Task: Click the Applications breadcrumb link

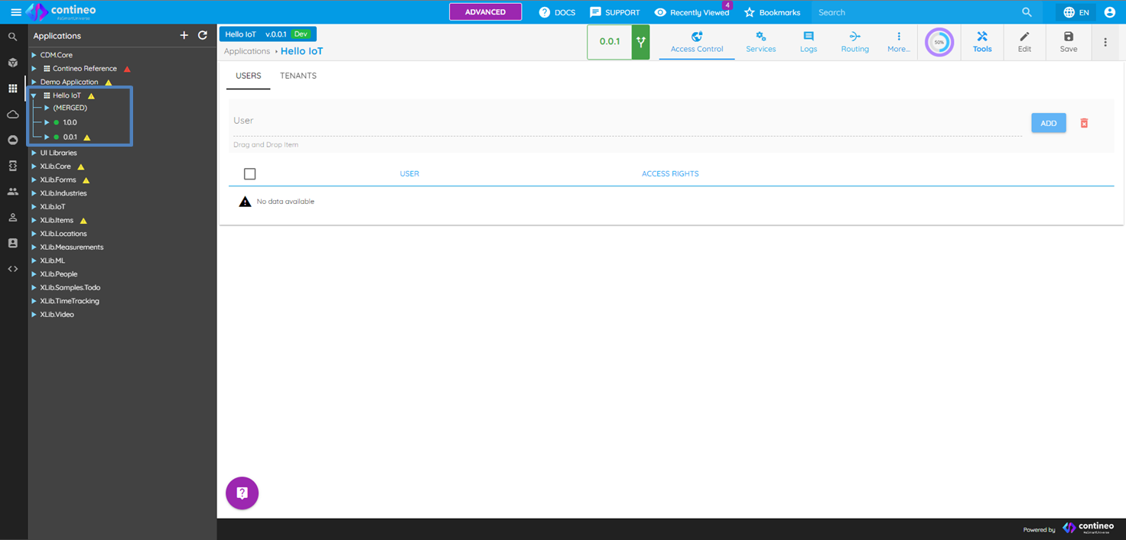Action: pyautogui.click(x=246, y=51)
